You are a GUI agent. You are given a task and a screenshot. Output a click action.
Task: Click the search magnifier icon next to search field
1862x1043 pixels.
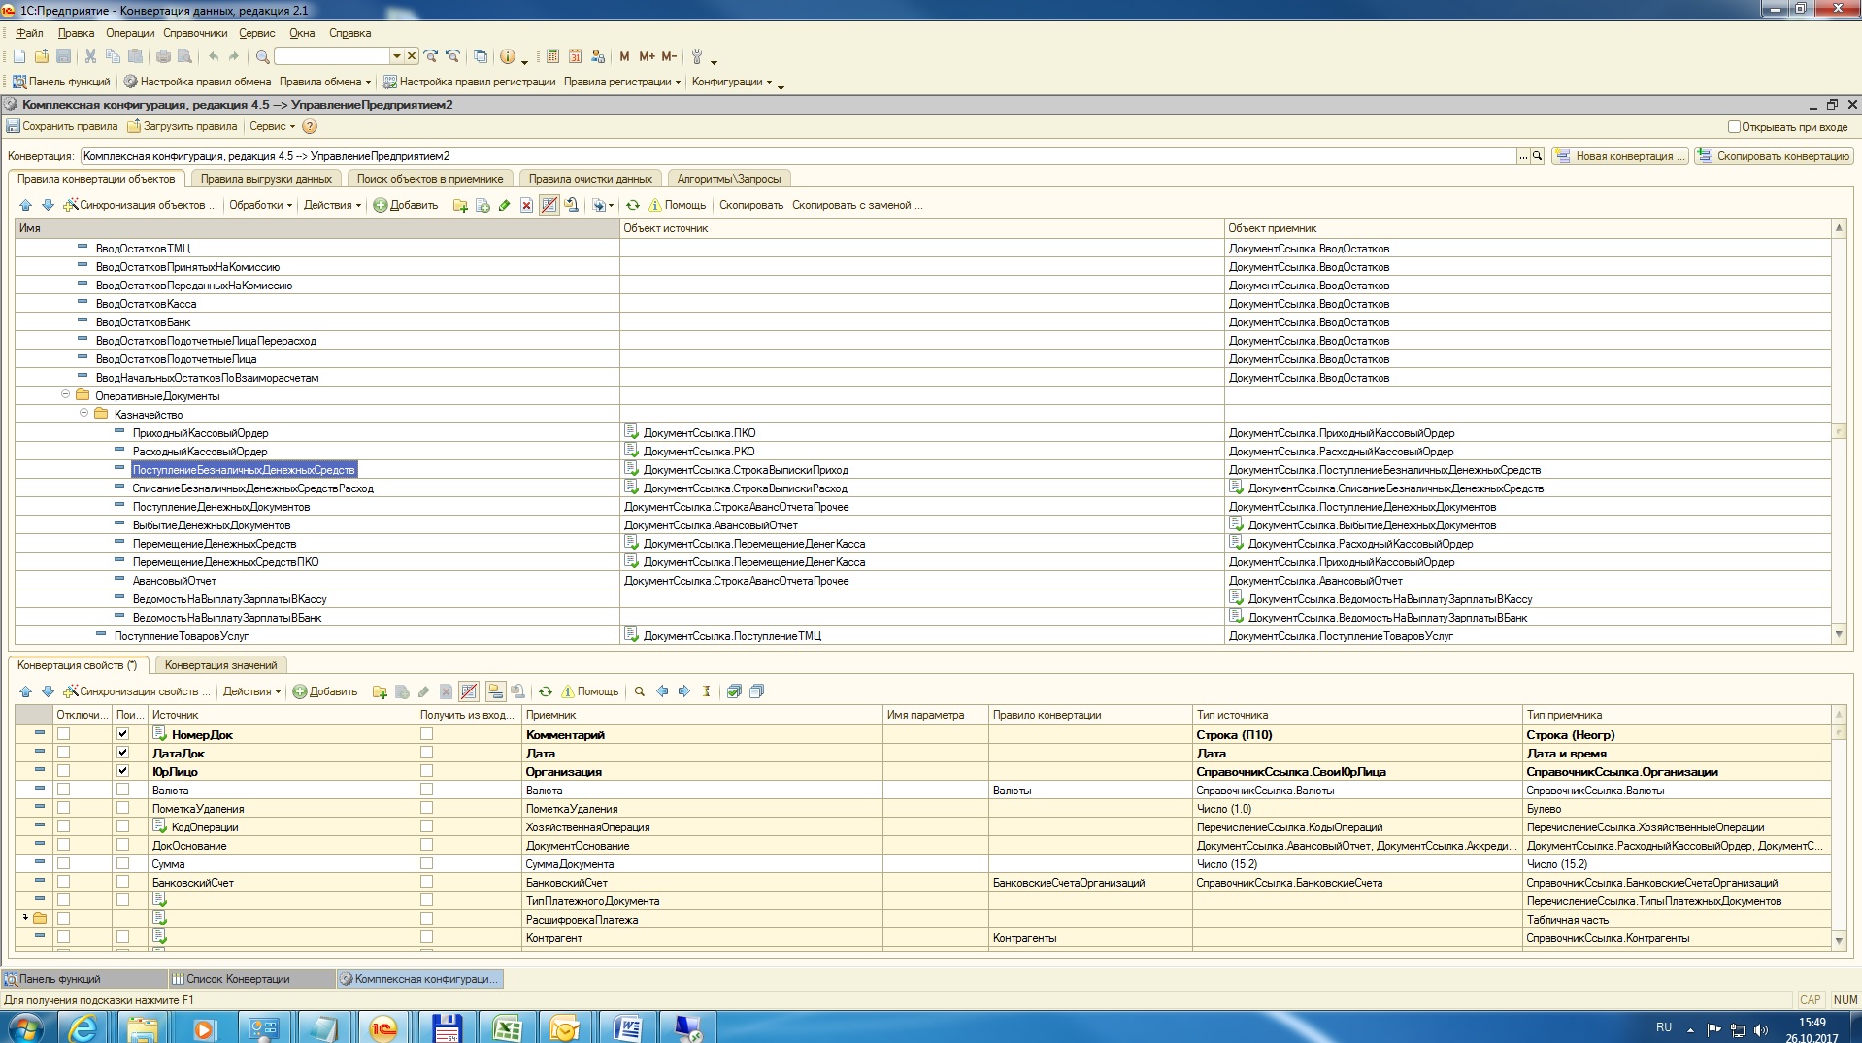(x=262, y=56)
